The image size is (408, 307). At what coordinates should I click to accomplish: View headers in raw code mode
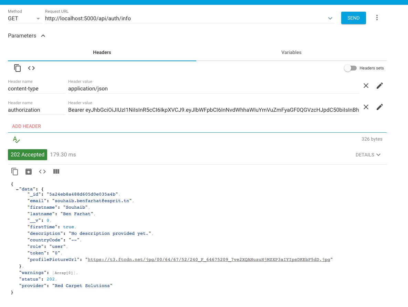pos(31,68)
